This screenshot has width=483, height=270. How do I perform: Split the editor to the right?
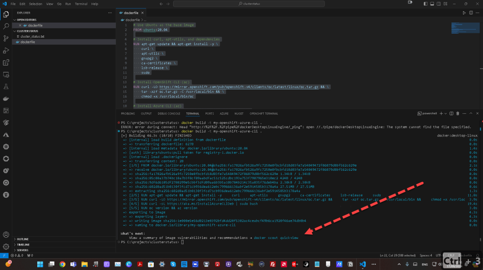pos(471,13)
